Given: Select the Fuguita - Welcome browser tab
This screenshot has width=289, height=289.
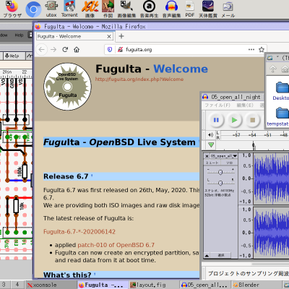Looking at the screenshot, I should 74,36.
